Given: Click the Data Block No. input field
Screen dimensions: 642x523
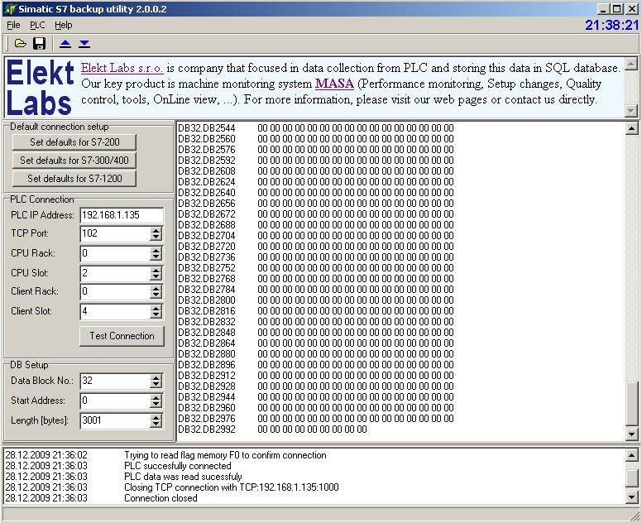Looking at the screenshot, I should click(x=115, y=381).
